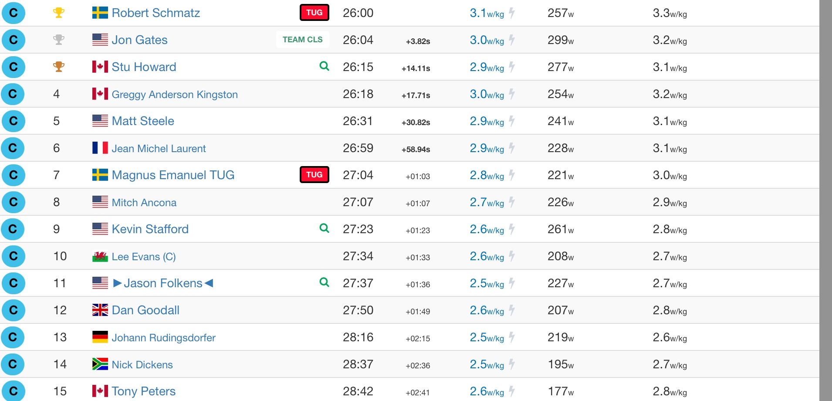Click the magnifier icon beside Jason Folkens
The height and width of the screenshot is (401, 832).
(324, 282)
